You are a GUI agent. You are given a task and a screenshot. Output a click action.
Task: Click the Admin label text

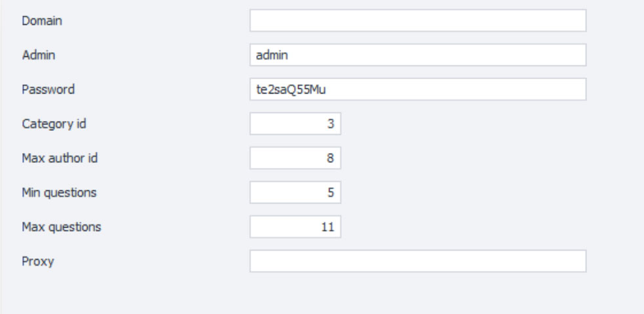point(36,55)
